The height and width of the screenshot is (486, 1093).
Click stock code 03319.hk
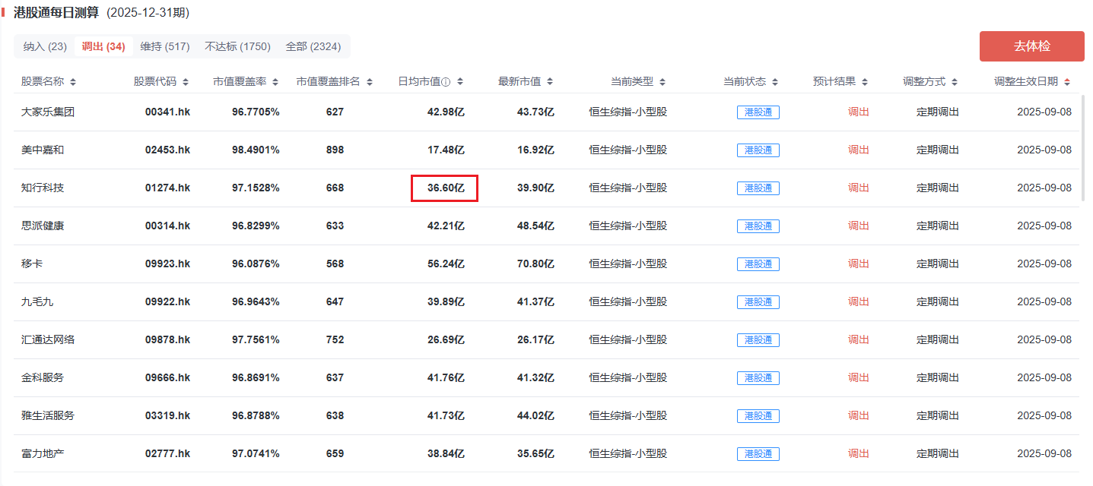tap(167, 415)
